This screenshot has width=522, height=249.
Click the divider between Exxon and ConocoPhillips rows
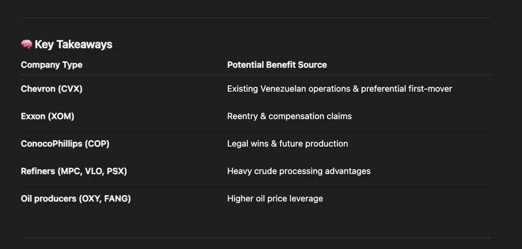tap(256, 130)
